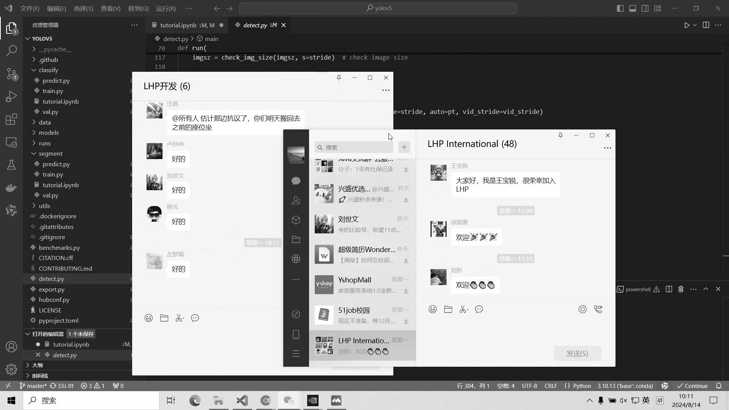Open WeChat hamburger settings menu
The height and width of the screenshot is (410, 729).
(296, 354)
